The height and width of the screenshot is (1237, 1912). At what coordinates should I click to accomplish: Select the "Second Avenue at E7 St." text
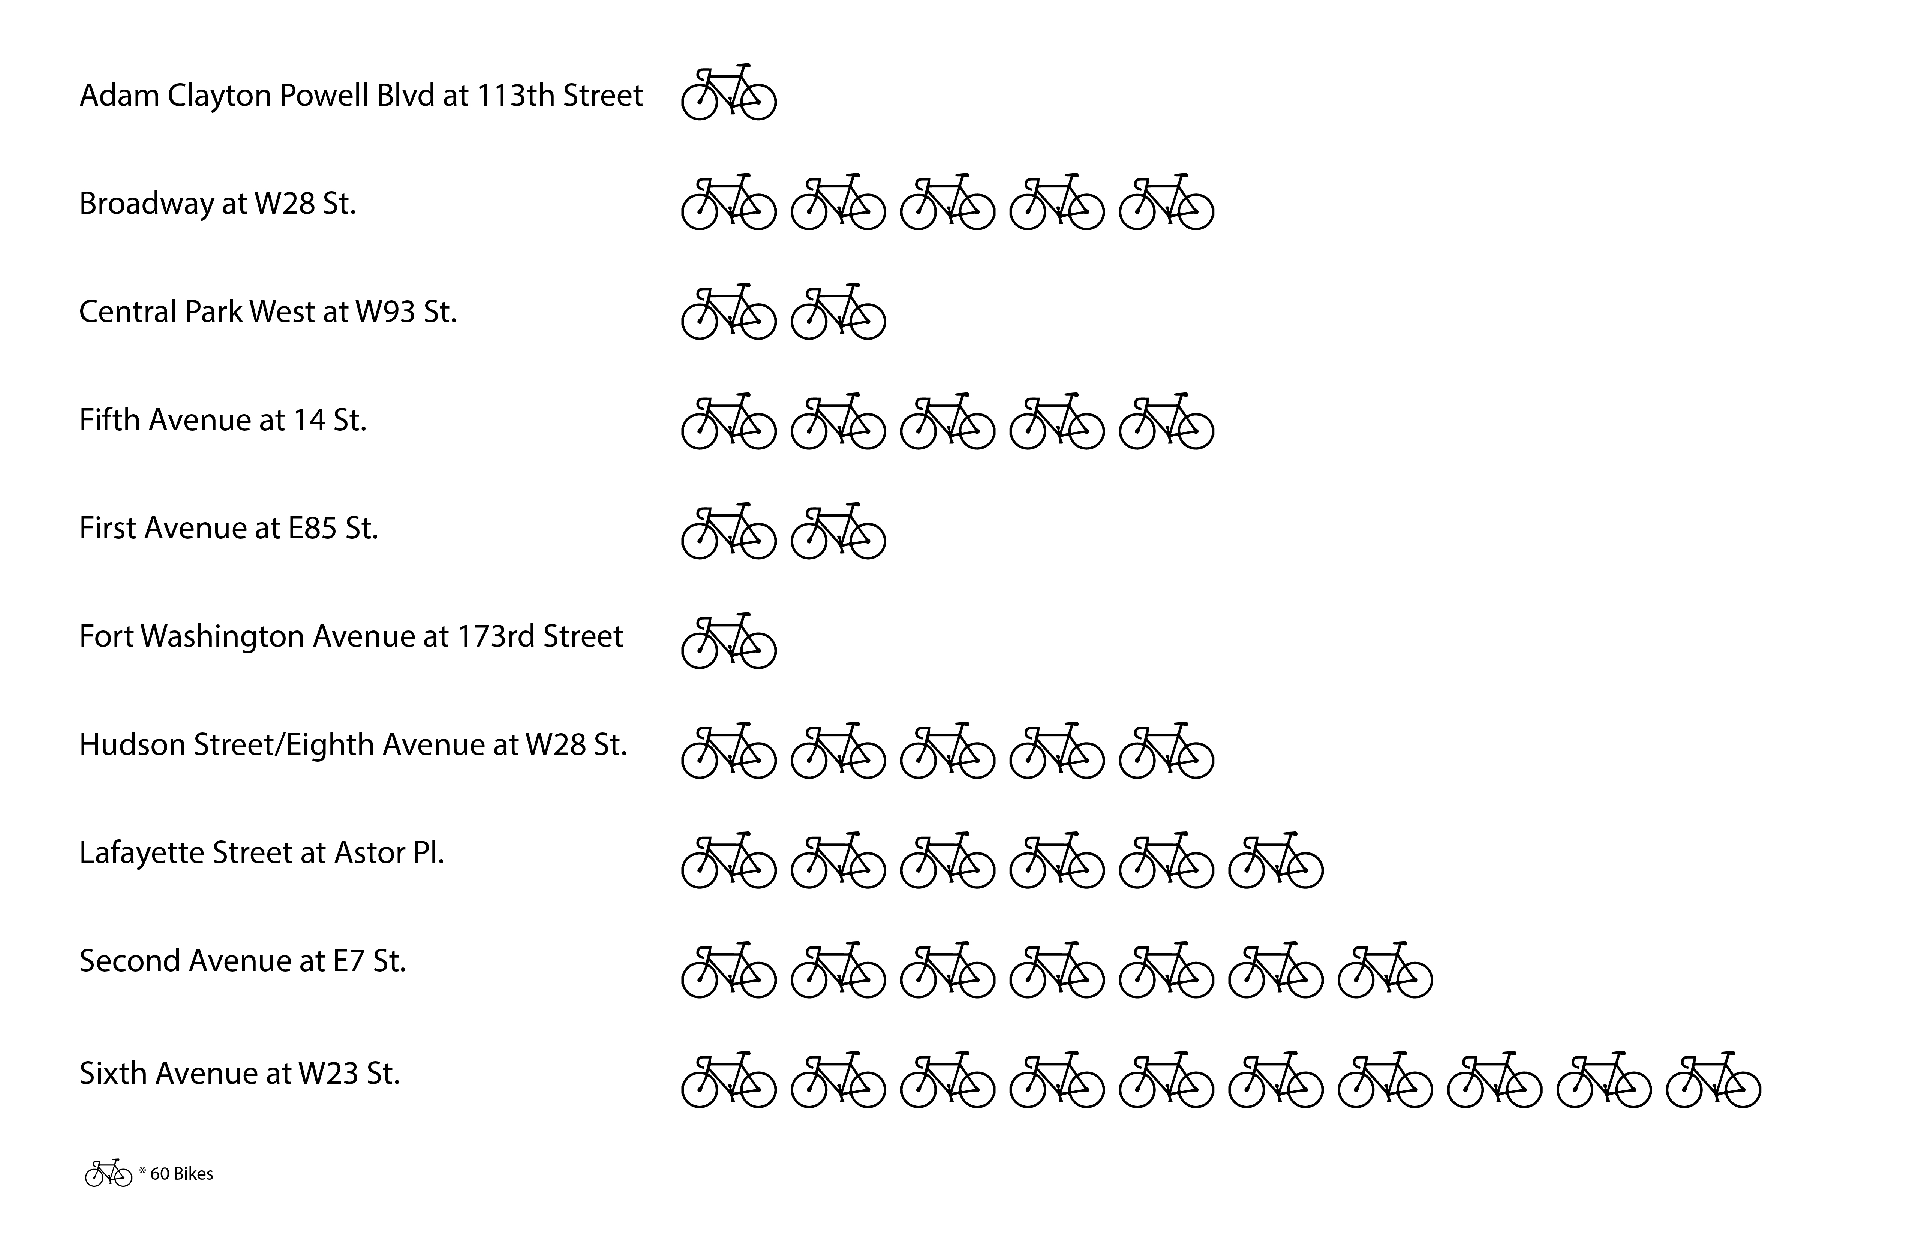pyautogui.click(x=242, y=961)
